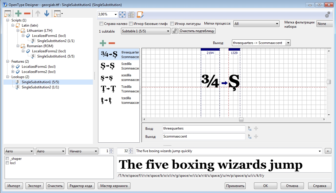Click the plus button beside preview text
Screen dimensions: 336x193
(328, 151)
